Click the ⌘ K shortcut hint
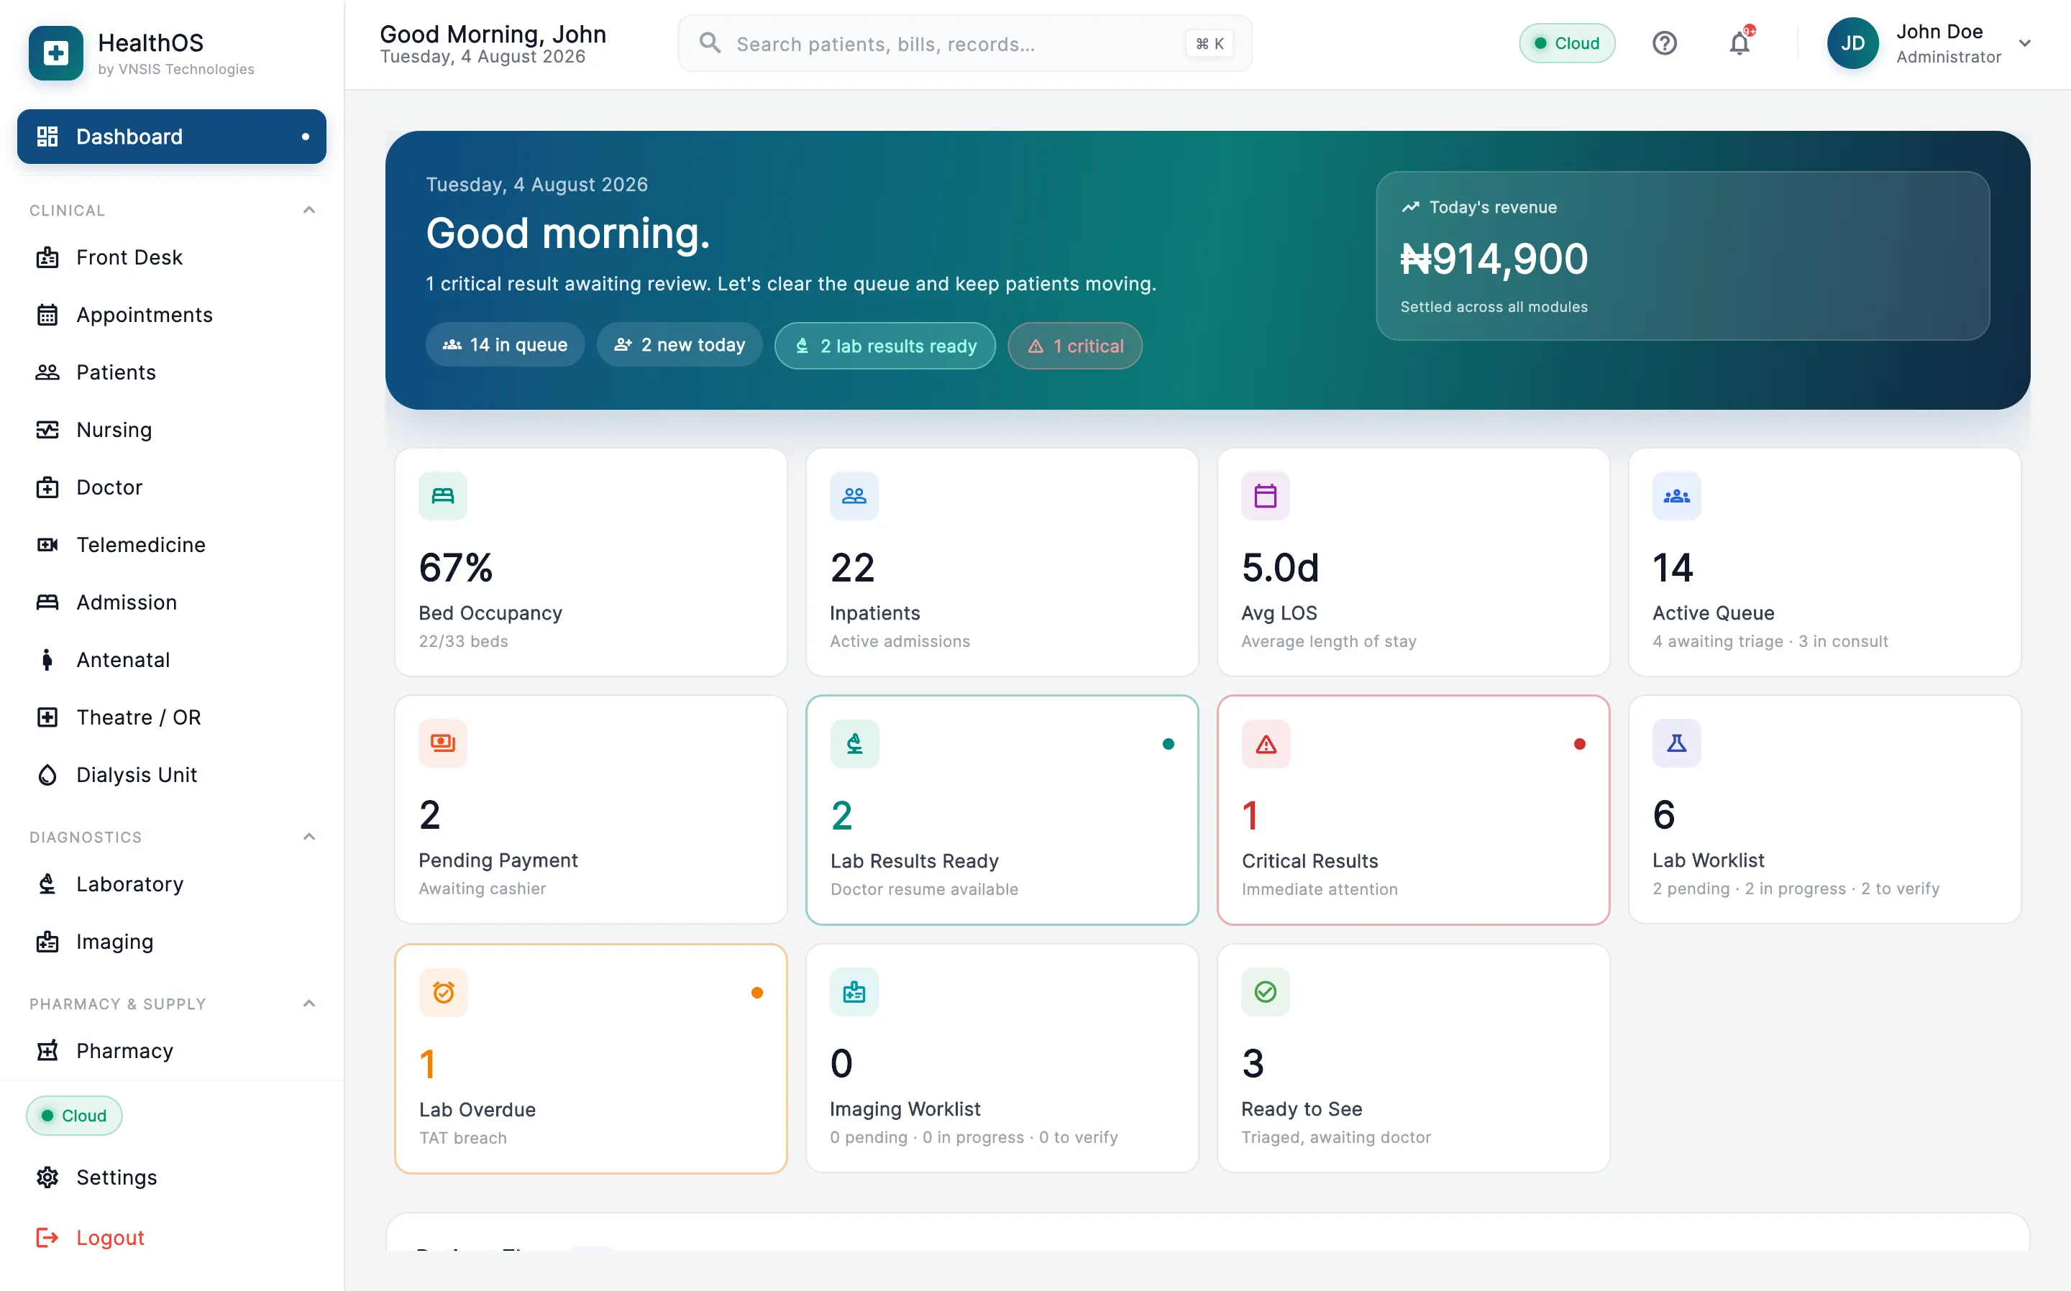The height and width of the screenshot is (1291, 2071). tap(1210, 42)
